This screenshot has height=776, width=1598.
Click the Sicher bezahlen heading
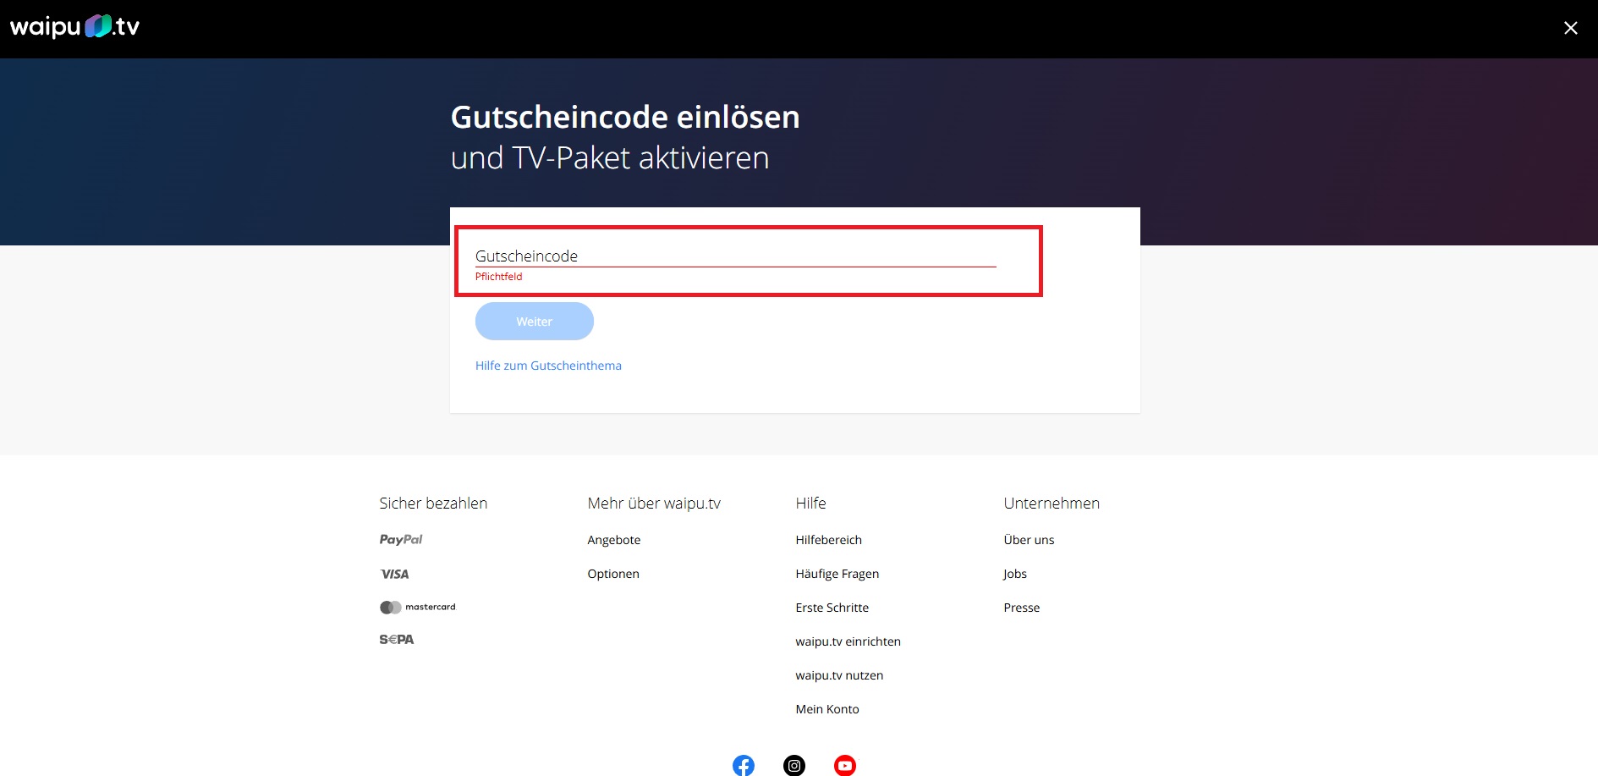(433, 504)
